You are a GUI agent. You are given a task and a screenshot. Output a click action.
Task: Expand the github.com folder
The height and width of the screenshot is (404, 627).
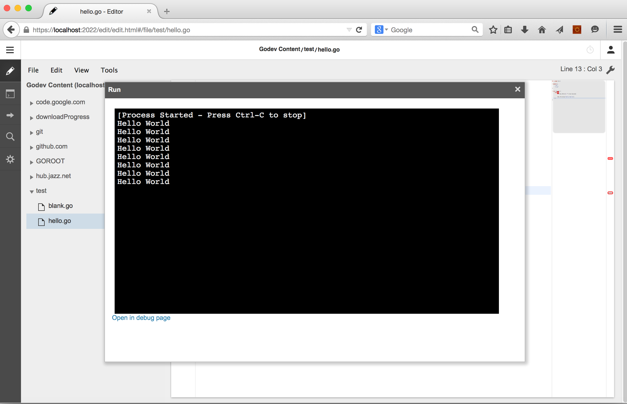pos(32,147)
